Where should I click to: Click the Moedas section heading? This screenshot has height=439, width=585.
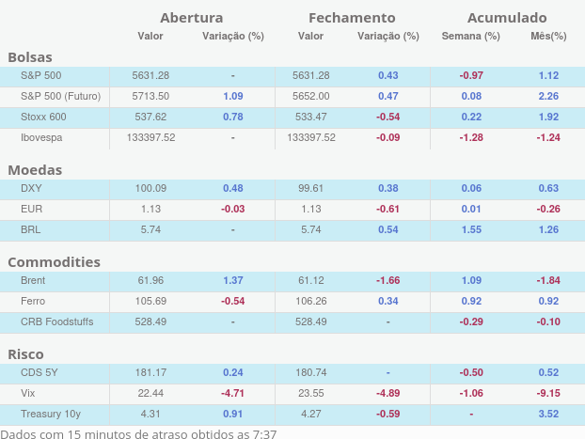point(35,170)
